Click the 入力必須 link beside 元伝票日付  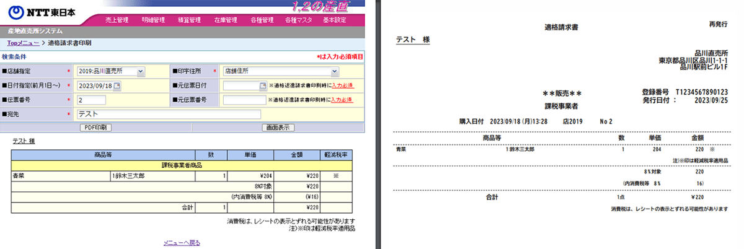click(342, 85)
